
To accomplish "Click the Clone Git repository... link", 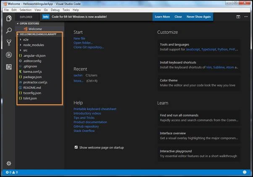I will 89,47.
